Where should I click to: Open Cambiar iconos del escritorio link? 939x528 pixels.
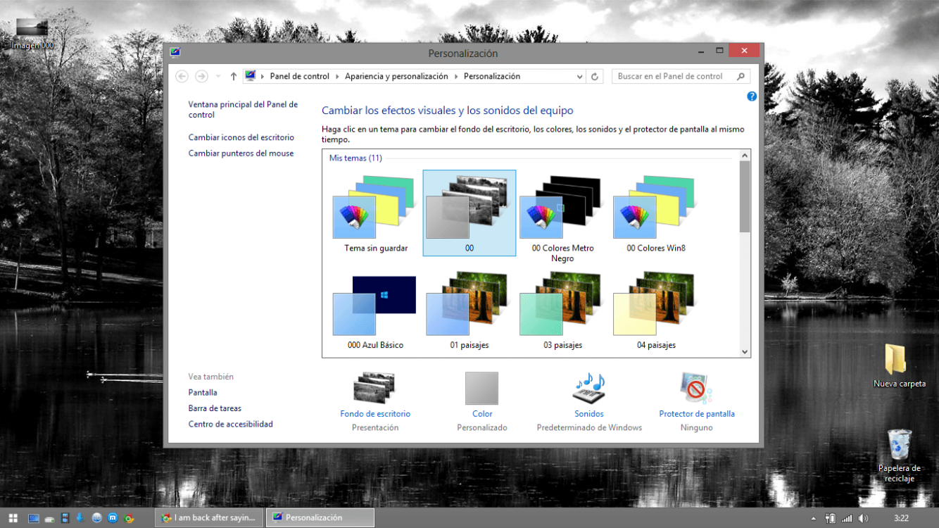click(241, 137)
